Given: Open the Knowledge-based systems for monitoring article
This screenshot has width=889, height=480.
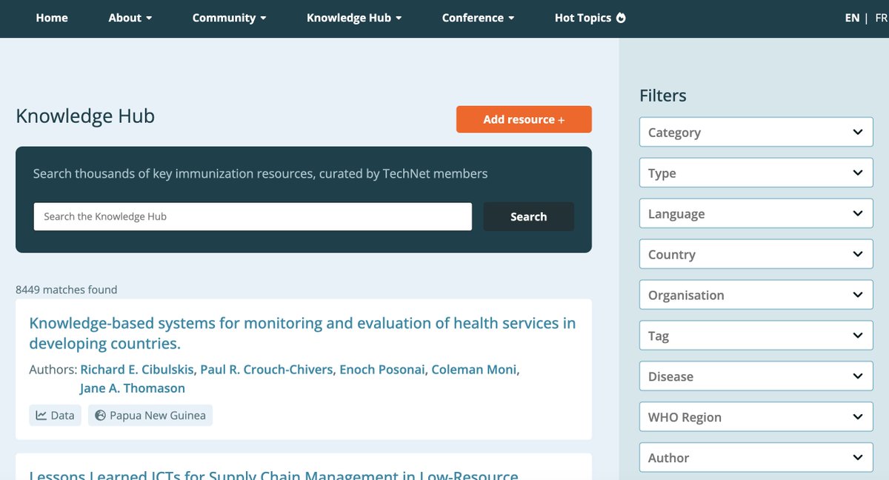Looking at the screenshot, I should pyautogui.click(x=302, y=333).
